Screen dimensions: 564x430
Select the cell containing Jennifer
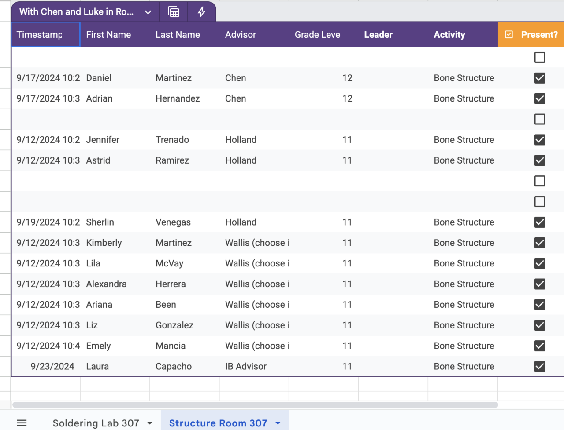click(103, 140)
